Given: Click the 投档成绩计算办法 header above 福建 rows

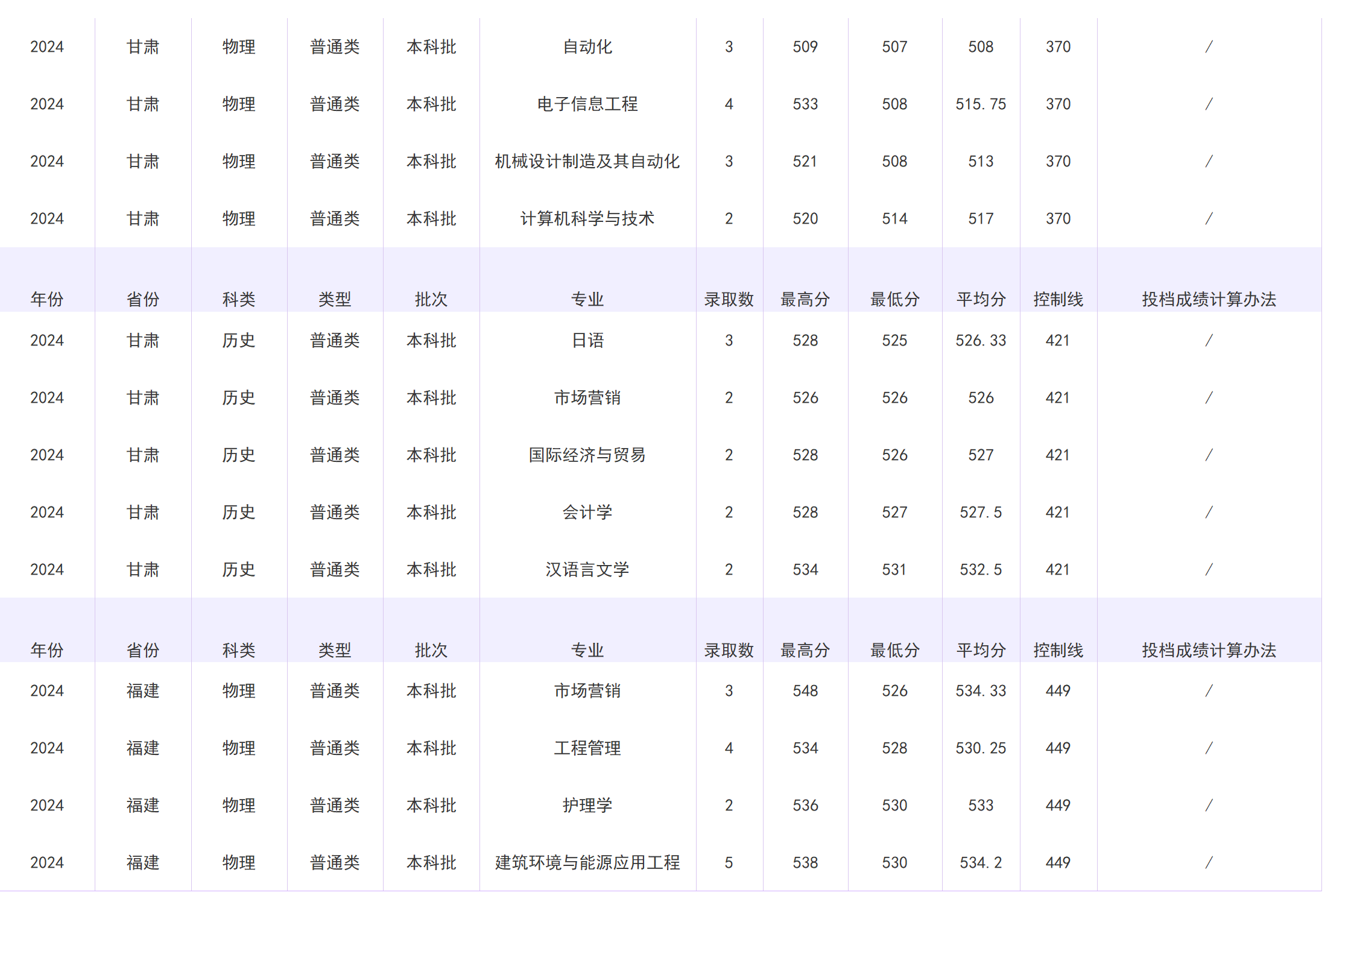Looking at the screenshot, I should (x=1209, y=650).
